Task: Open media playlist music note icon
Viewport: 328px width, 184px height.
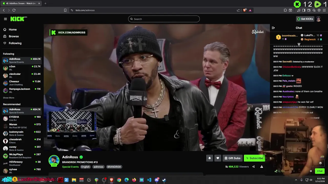Action: coord(299,10)
